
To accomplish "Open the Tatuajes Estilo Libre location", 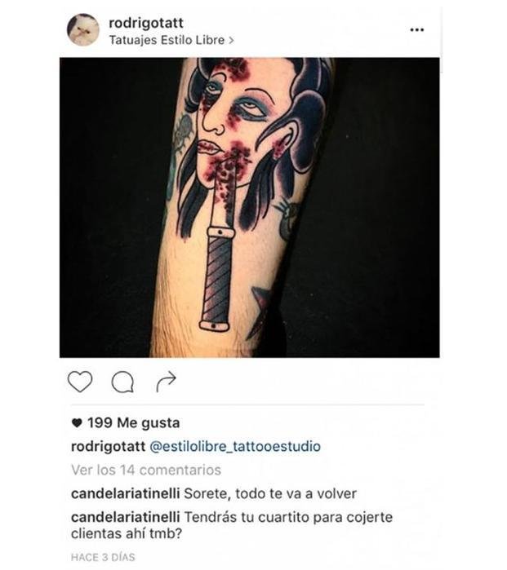I will click(167, 40).
